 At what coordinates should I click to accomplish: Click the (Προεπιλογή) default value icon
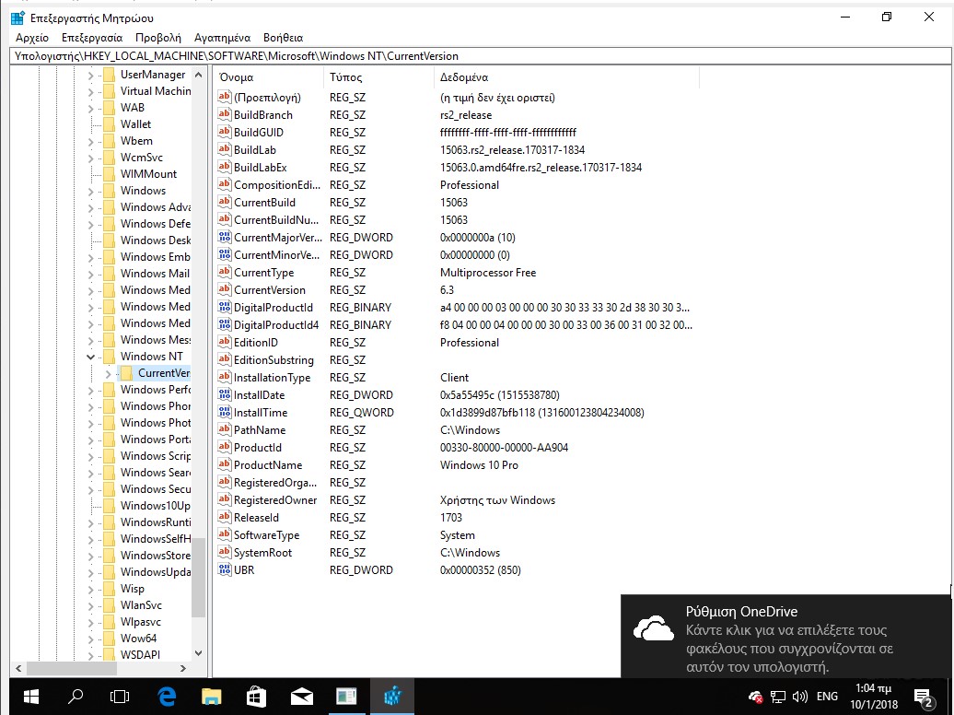pyautogui.click(x=225, y=98)
